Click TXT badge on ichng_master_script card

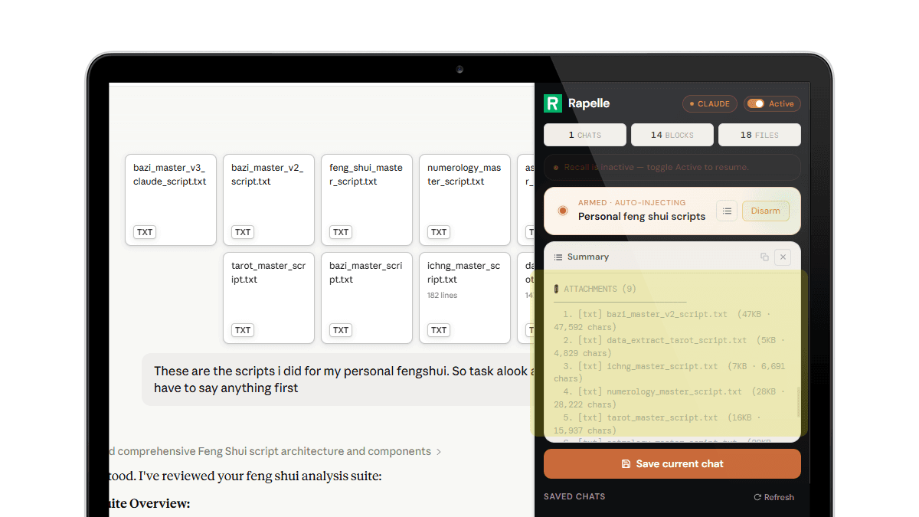pyautogui.click(x=439, y=330)
